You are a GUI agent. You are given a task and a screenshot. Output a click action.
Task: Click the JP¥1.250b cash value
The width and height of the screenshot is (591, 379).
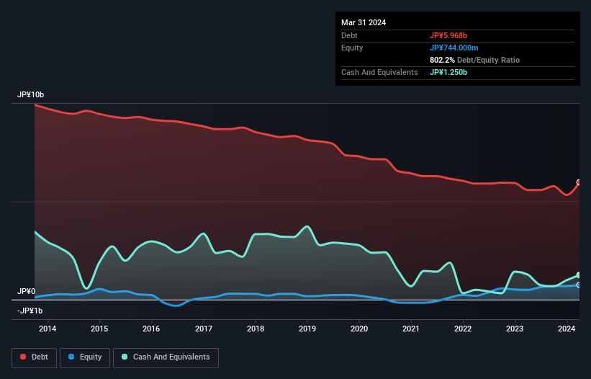[448, 72]
